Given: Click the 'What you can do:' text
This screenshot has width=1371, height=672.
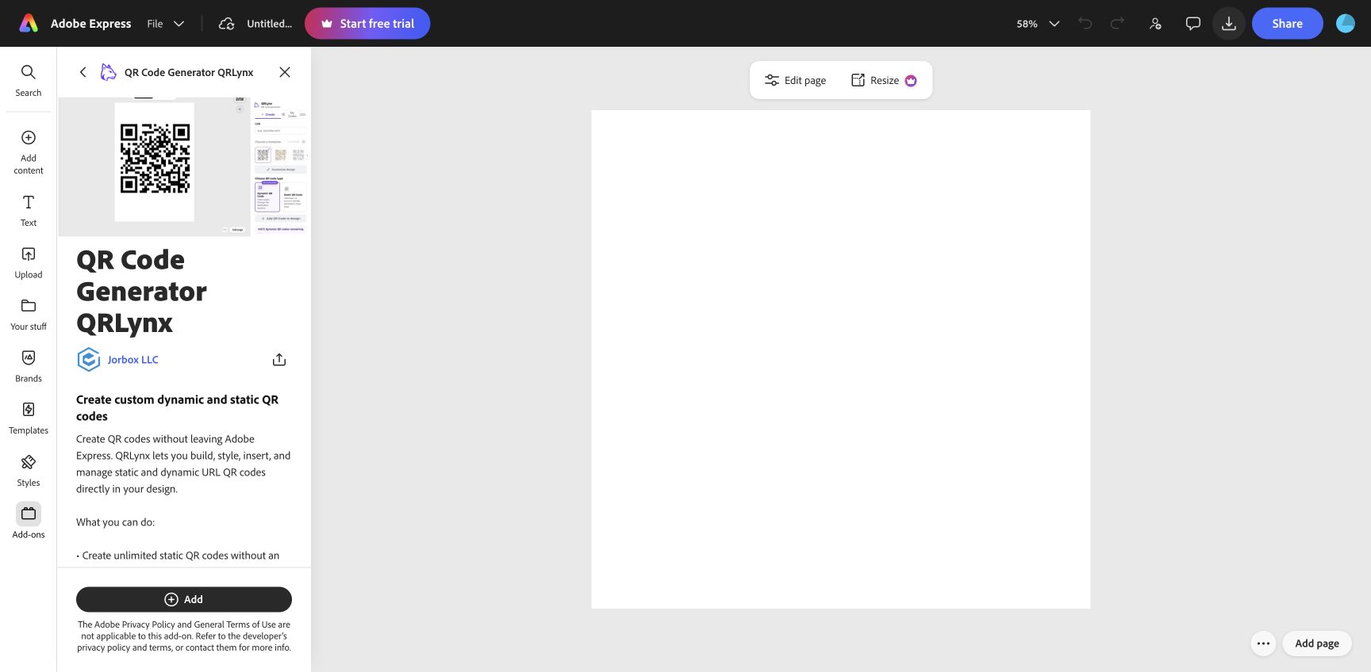Looking at the screenshot, I should tap(116, 522).
